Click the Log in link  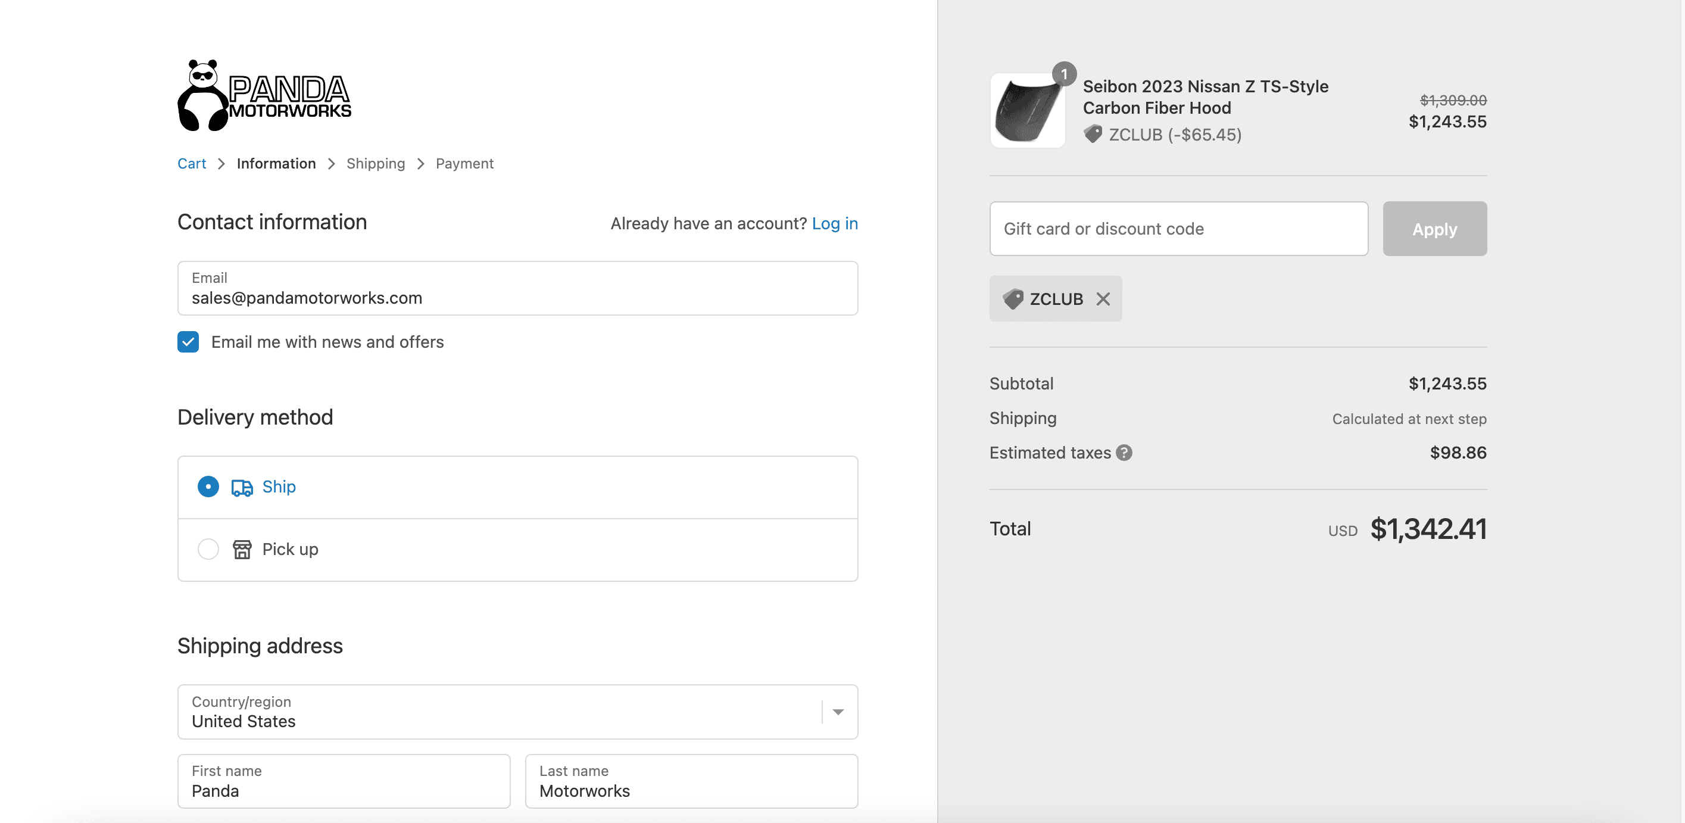pos(835,223)
